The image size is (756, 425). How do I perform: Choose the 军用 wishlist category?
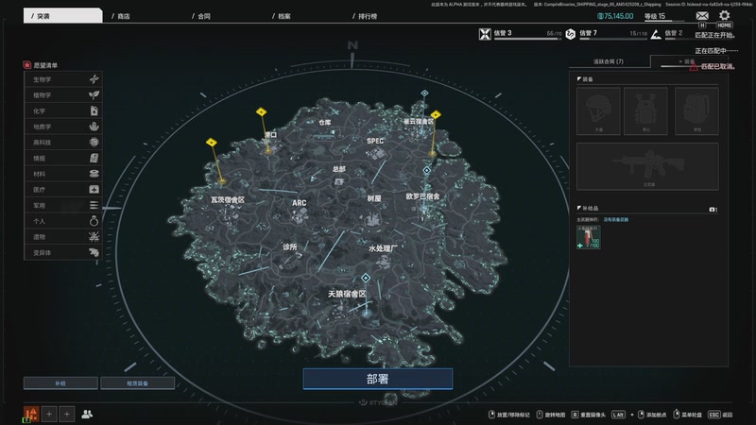(x=62, y=205)
